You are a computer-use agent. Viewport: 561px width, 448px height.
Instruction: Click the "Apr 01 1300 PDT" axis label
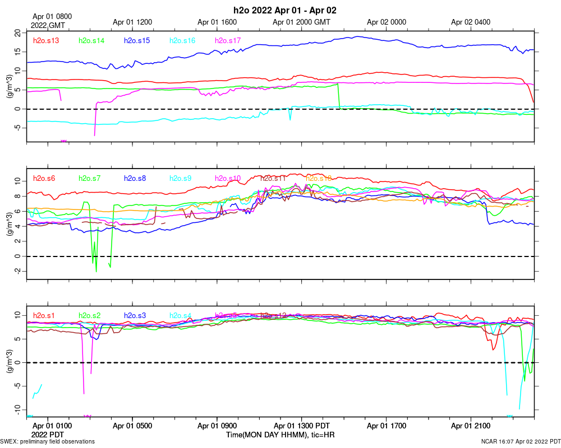click(302, 426)
